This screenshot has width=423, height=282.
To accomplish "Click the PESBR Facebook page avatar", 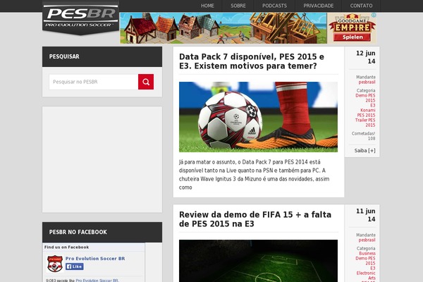I will [x=55, y=264].
